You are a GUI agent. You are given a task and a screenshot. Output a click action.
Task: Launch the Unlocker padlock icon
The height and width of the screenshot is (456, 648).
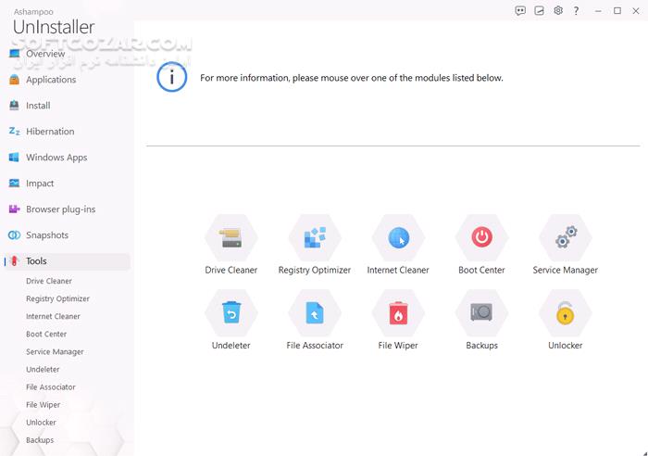pyautogui.click(x=566, y=313)
